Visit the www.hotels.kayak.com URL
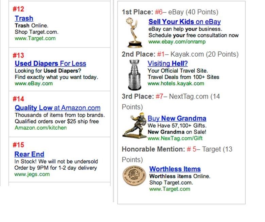The width and height of the screenshot is (265, 222). [176, 84]
